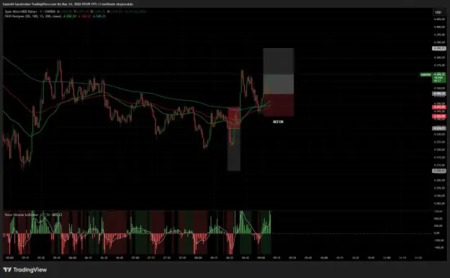
Task: Select the Nova Volume Indicator legend
Action: click(x=21, y=215)
